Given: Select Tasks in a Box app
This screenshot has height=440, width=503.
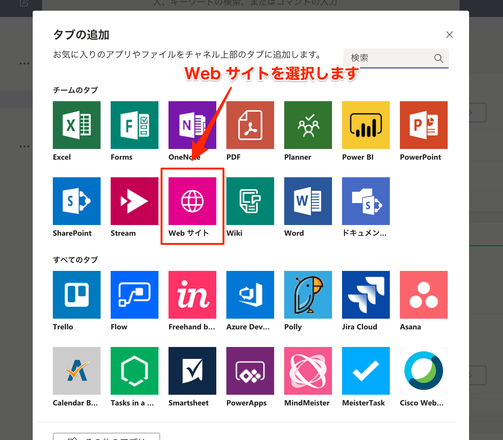Looking at the screenshot, I should point(135,371).
